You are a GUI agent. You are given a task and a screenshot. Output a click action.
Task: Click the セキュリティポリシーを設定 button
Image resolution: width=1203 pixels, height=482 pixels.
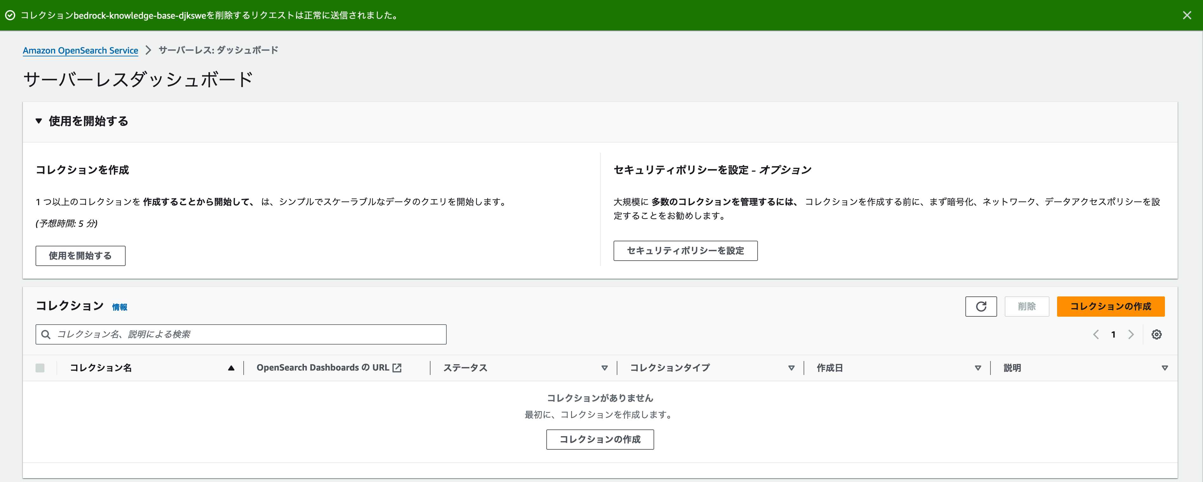[x=685, y=251]
